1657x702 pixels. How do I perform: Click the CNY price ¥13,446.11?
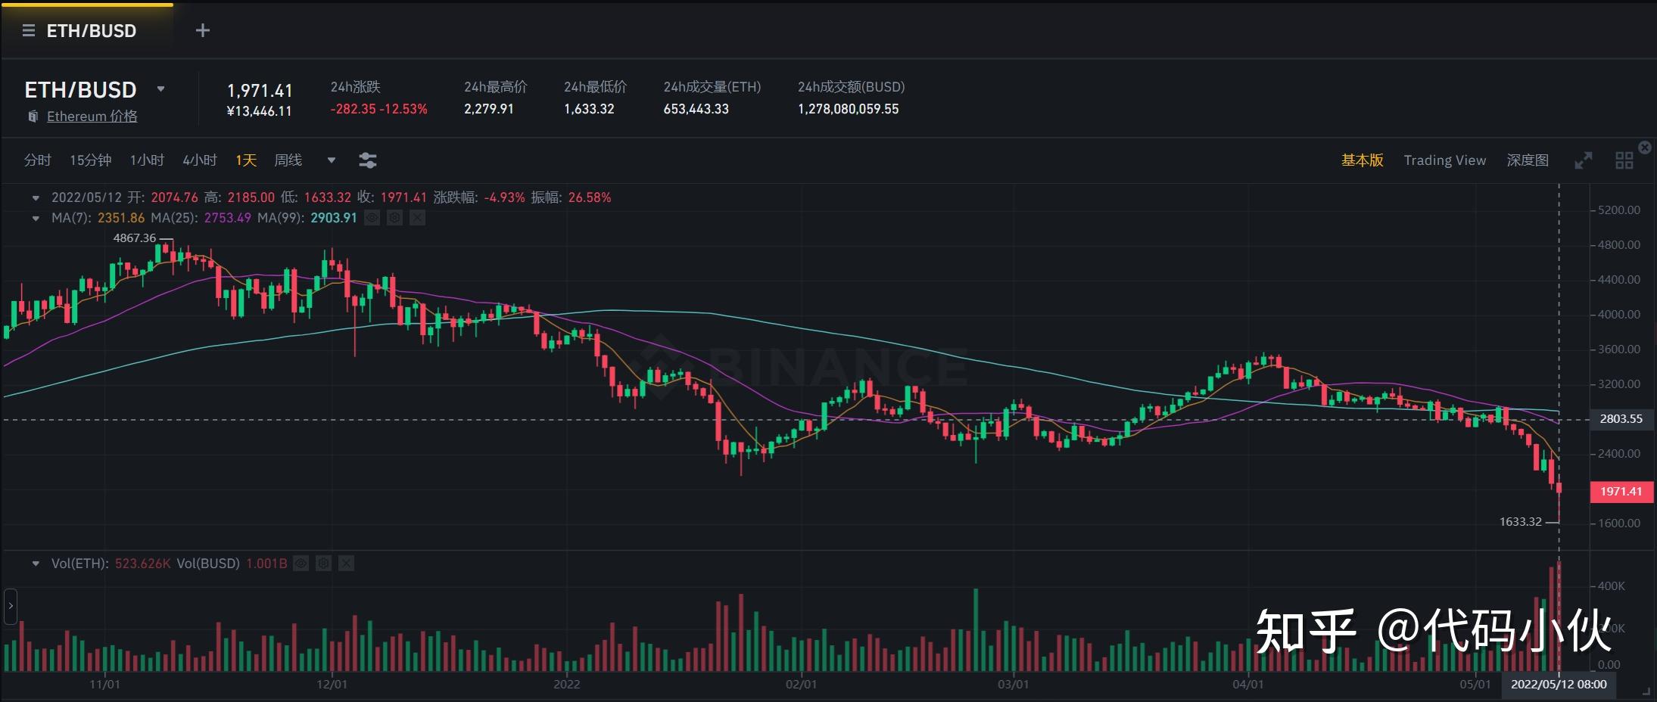(259, 111)
